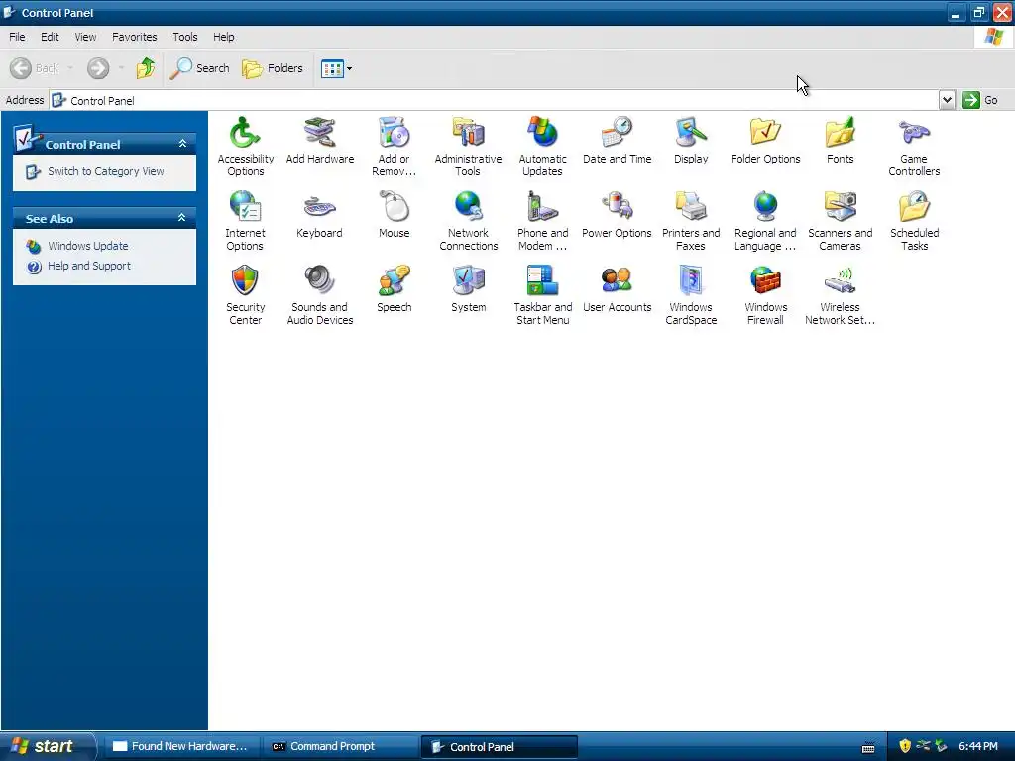Click the Back toolbar button

click(x=35, y=68)
